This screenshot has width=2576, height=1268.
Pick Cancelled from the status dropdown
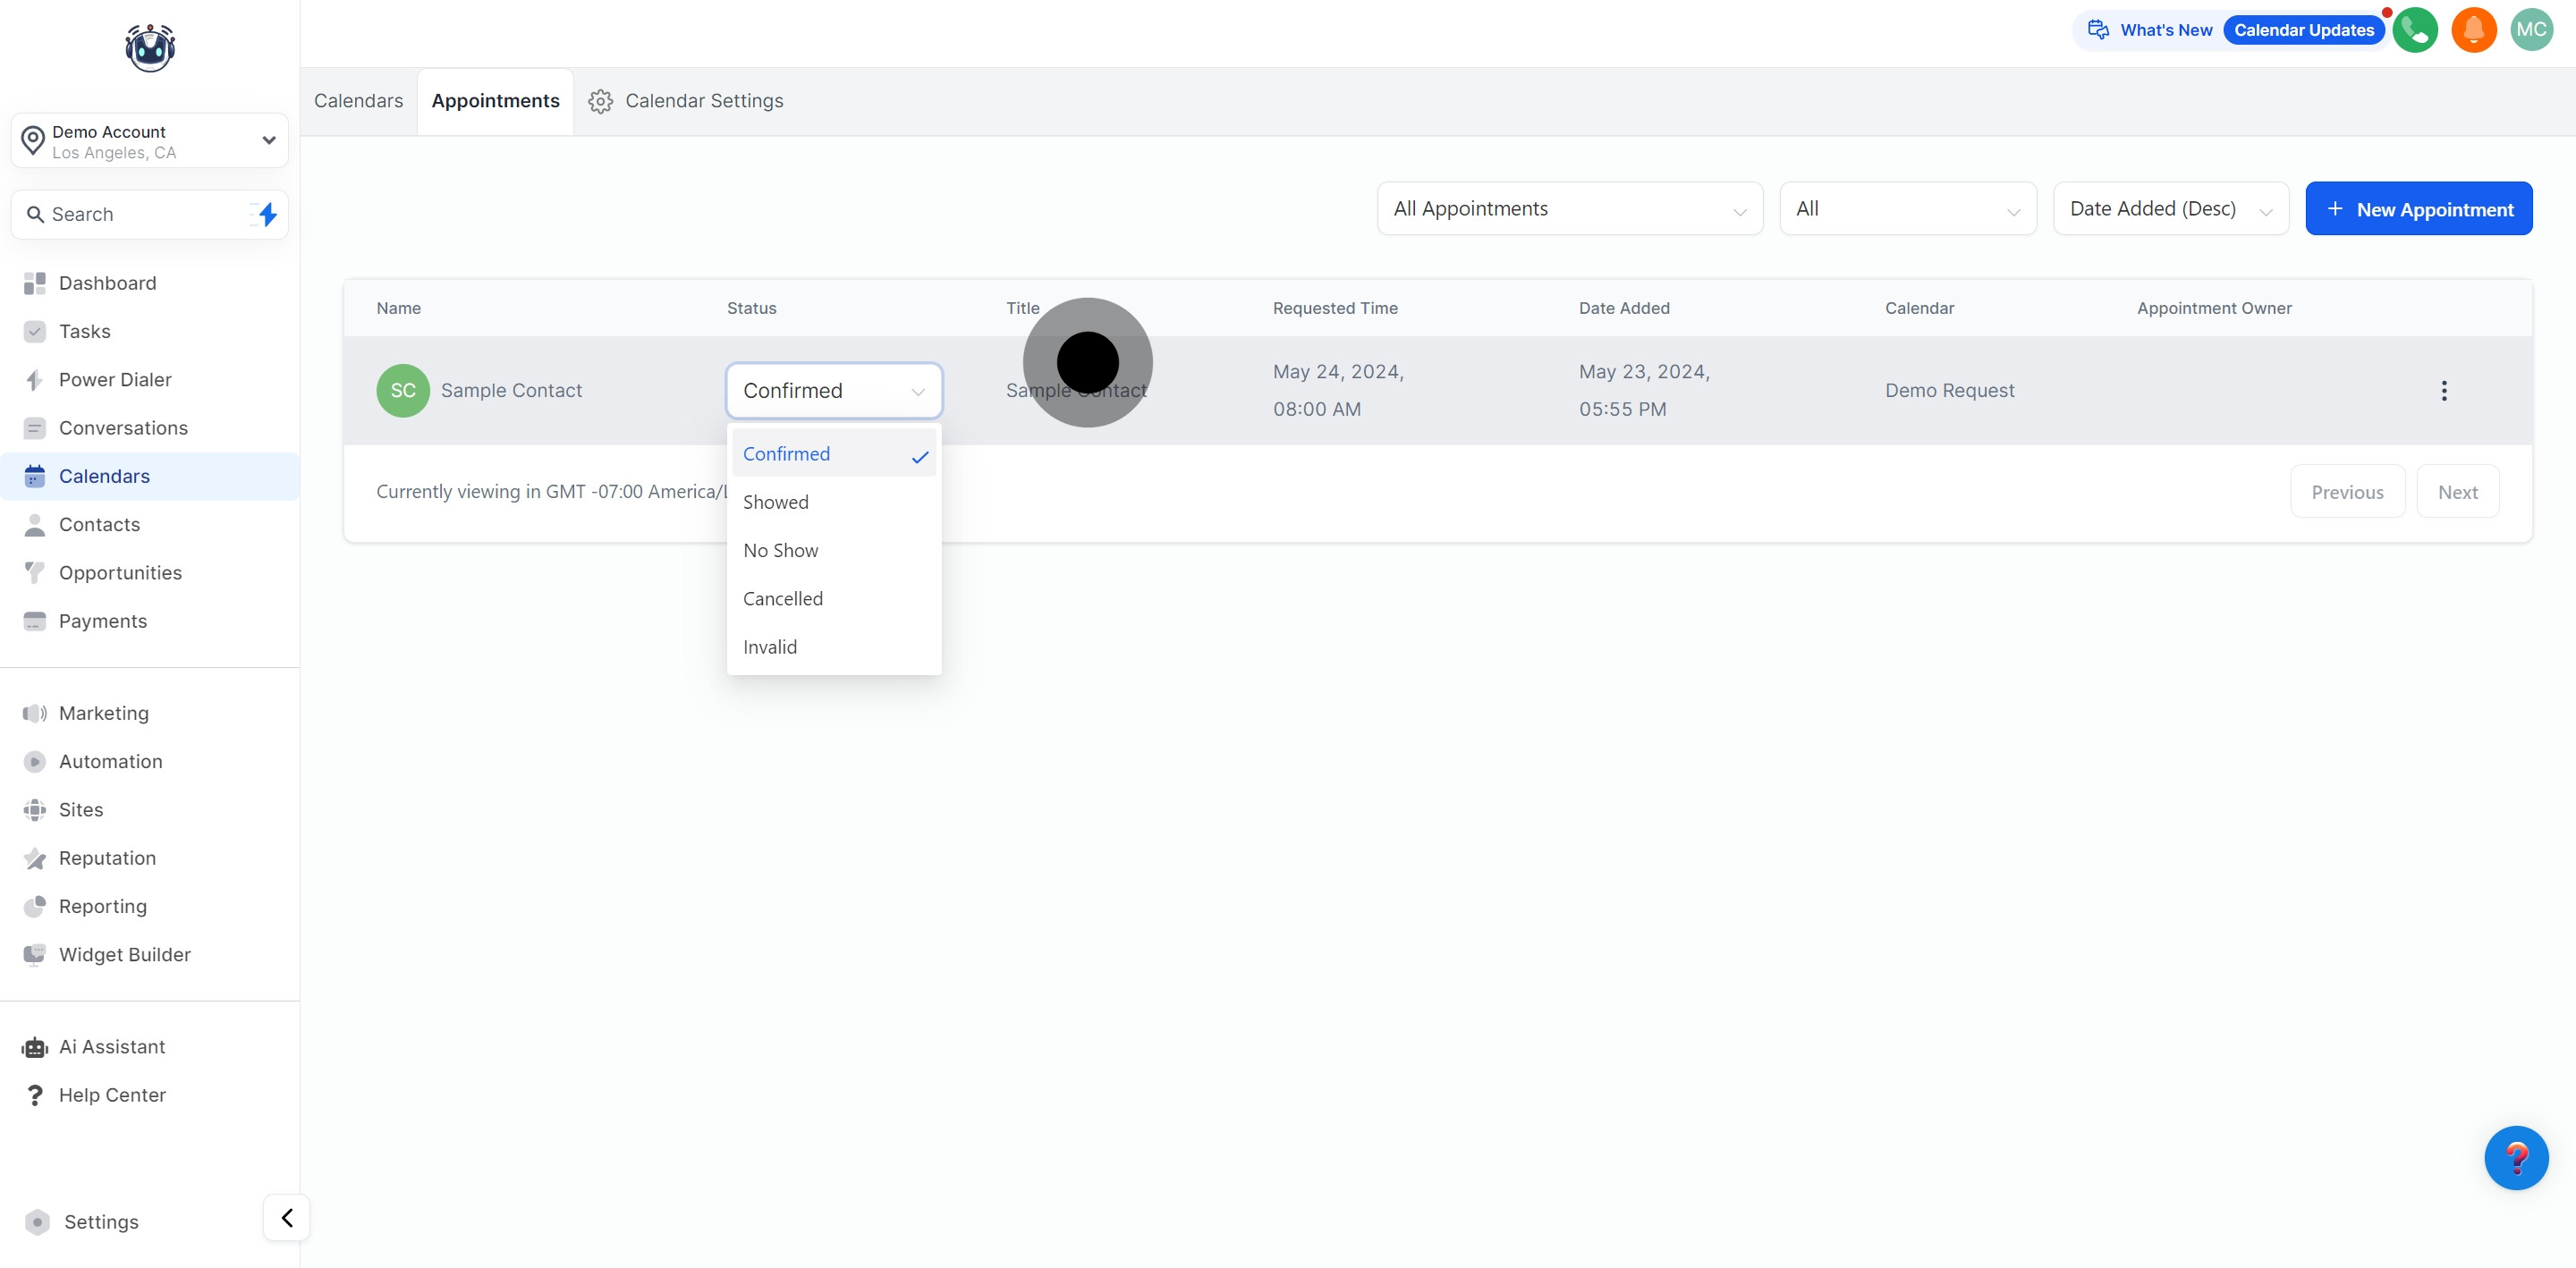pyautogui.click(x=783, y=599)
